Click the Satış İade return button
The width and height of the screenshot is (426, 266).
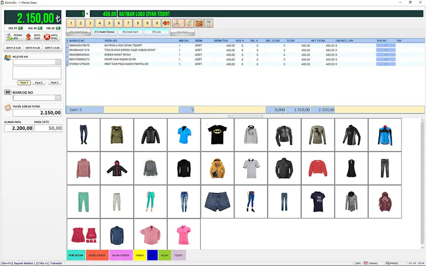click(x=33, y=37)
